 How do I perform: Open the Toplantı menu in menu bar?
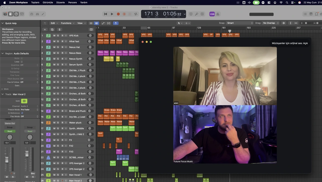[35, 2]
